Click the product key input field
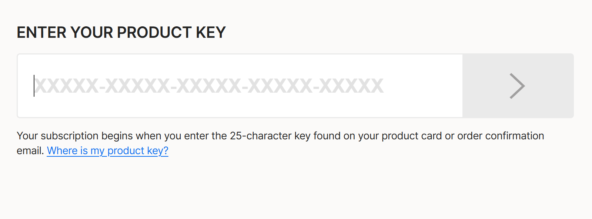The image size is (592, 219). (240, 86)
